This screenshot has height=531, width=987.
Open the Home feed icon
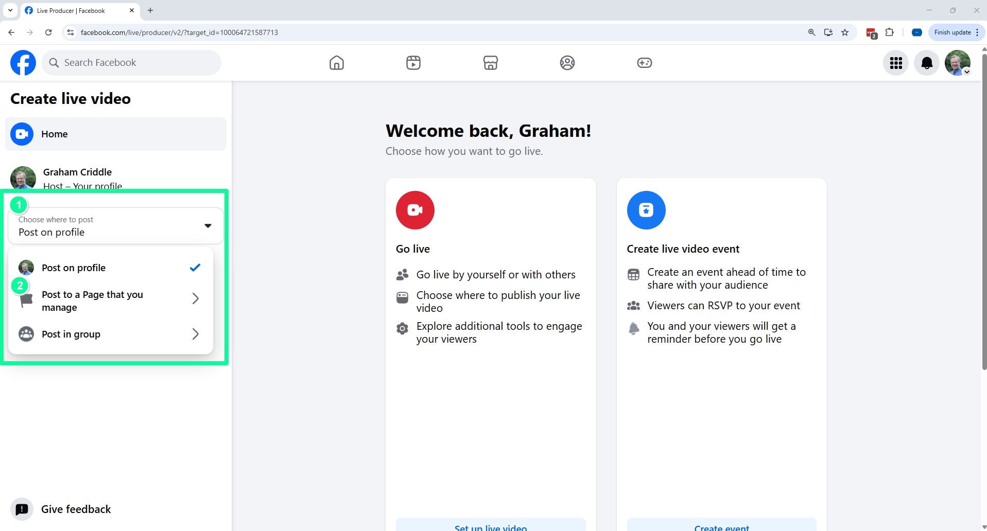click(337, 63)
